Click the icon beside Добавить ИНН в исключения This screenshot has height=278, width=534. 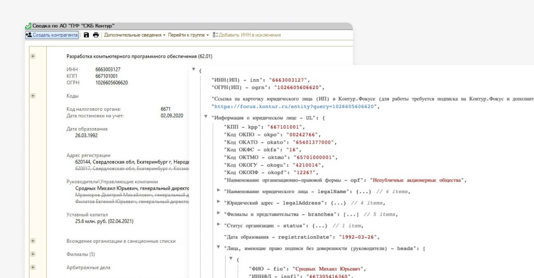pyautogui.click(x=215, y=35)
